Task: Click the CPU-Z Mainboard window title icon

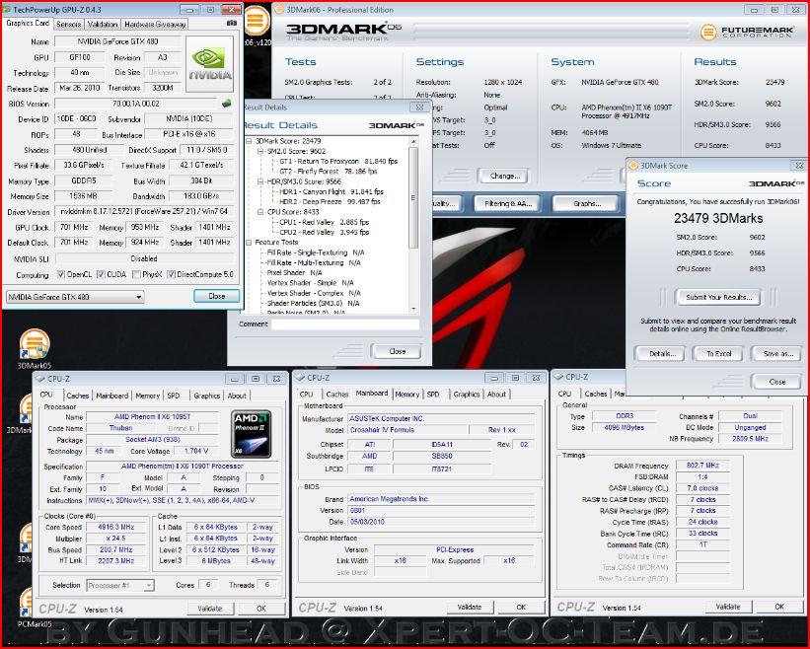Action: pyautogui.click(x=300, y=378)
